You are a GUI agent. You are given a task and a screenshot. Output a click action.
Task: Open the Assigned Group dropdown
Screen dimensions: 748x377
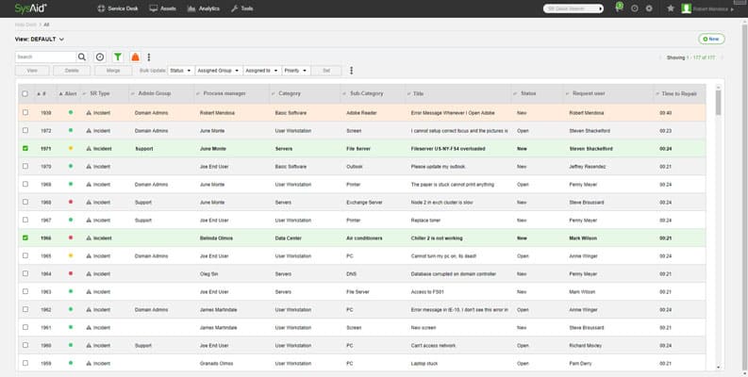click(219, 71)
